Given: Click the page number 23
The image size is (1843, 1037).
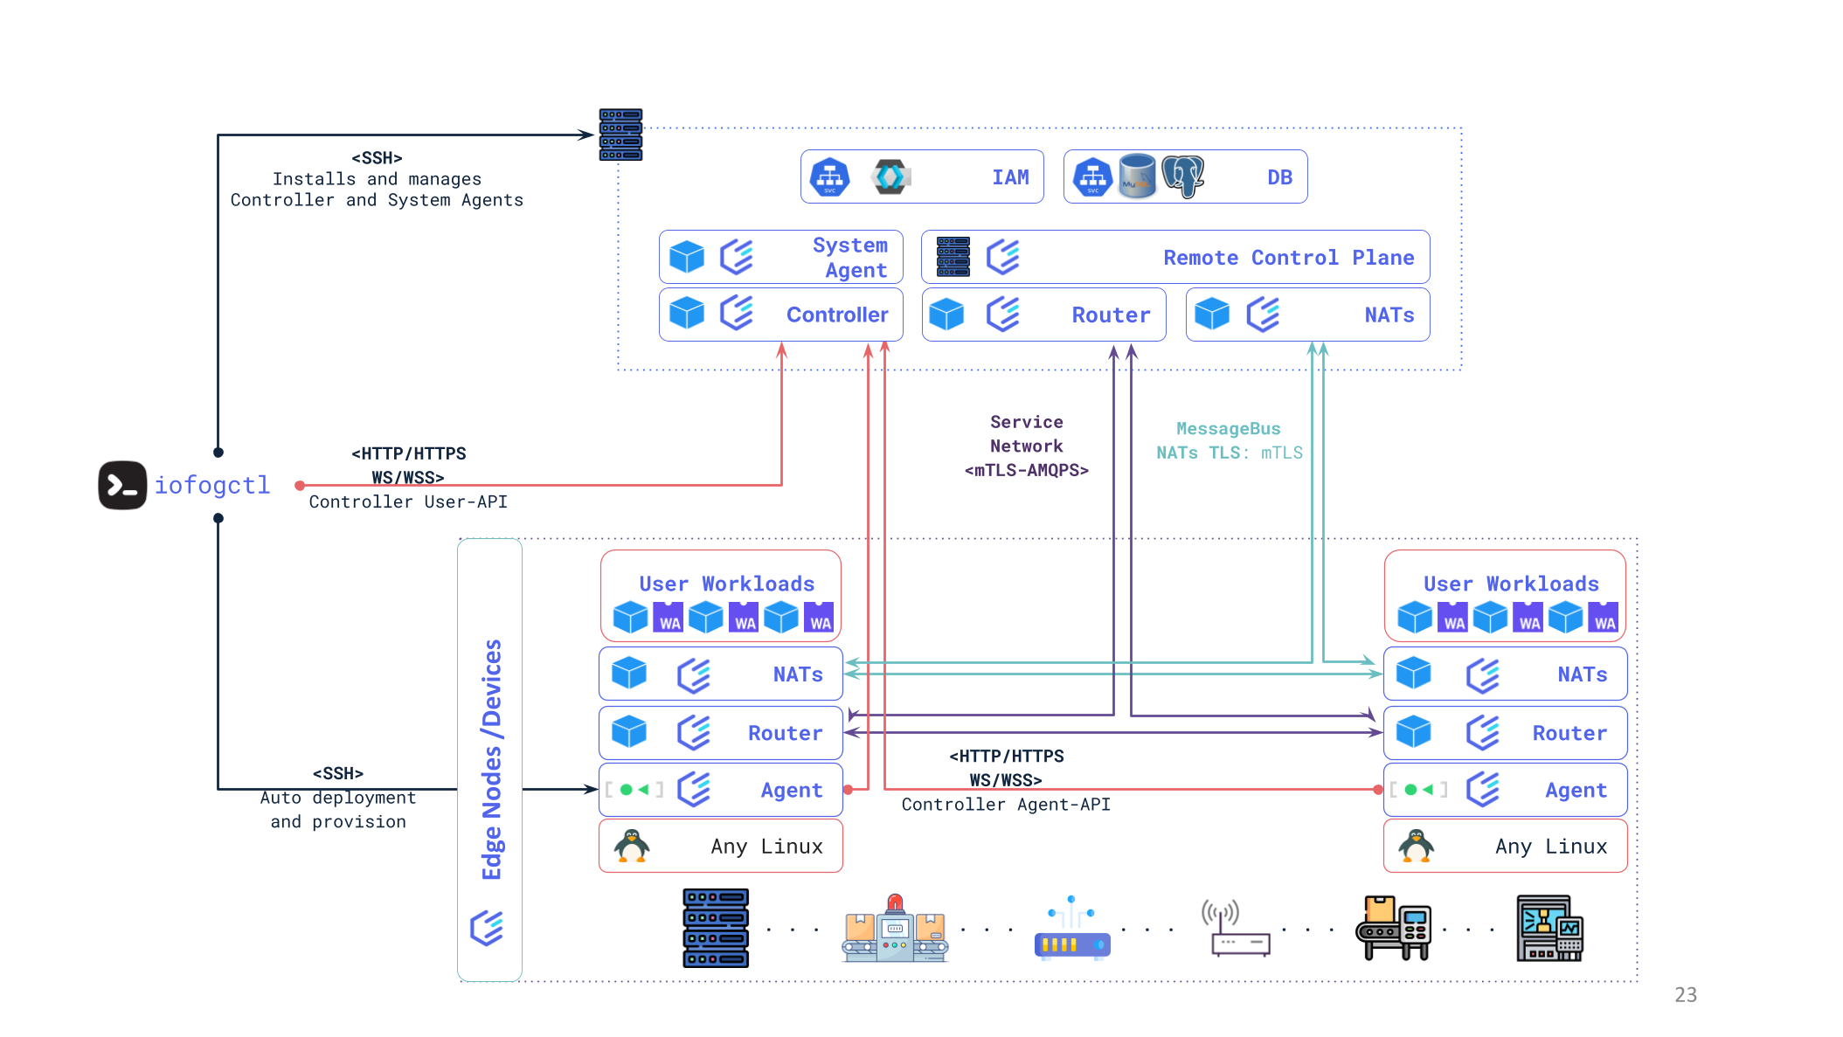Looking at the screenshot, I should tap(1685, 994).
